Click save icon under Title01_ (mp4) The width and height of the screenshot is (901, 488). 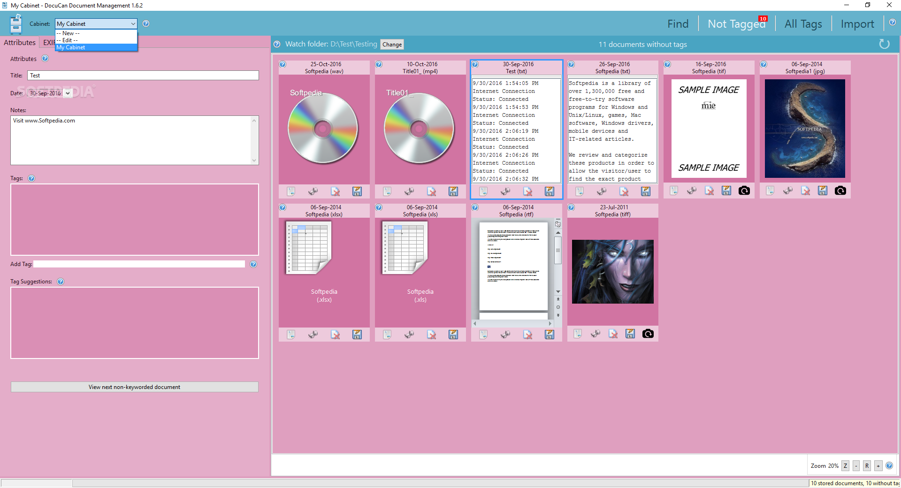[453, 191]
